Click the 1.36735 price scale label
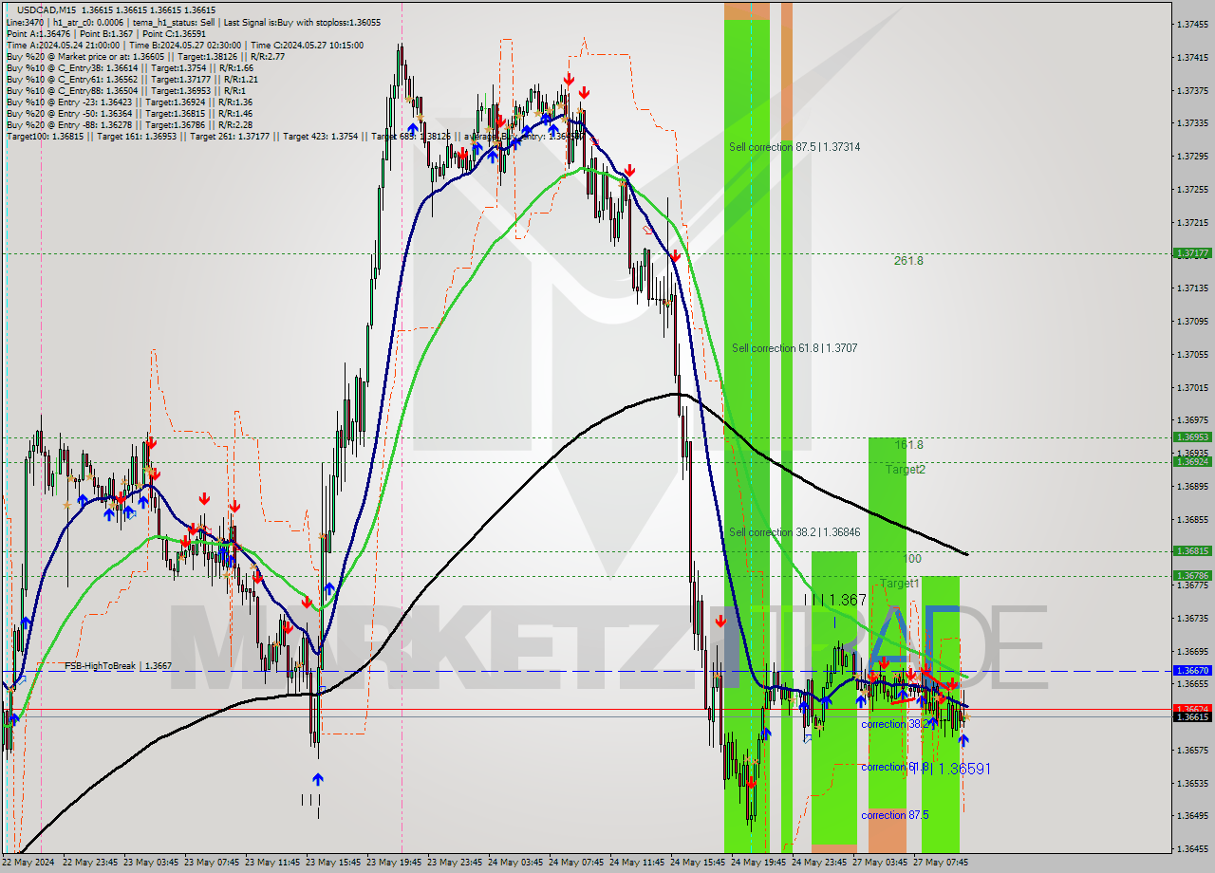1215x873 pixels. tap(1192, 618)
